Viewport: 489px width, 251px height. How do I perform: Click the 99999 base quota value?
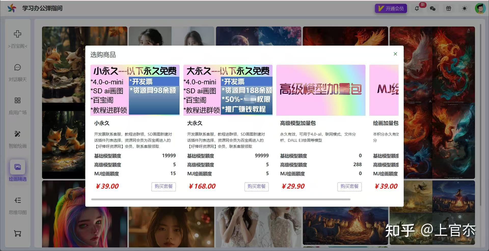[262, 156]
